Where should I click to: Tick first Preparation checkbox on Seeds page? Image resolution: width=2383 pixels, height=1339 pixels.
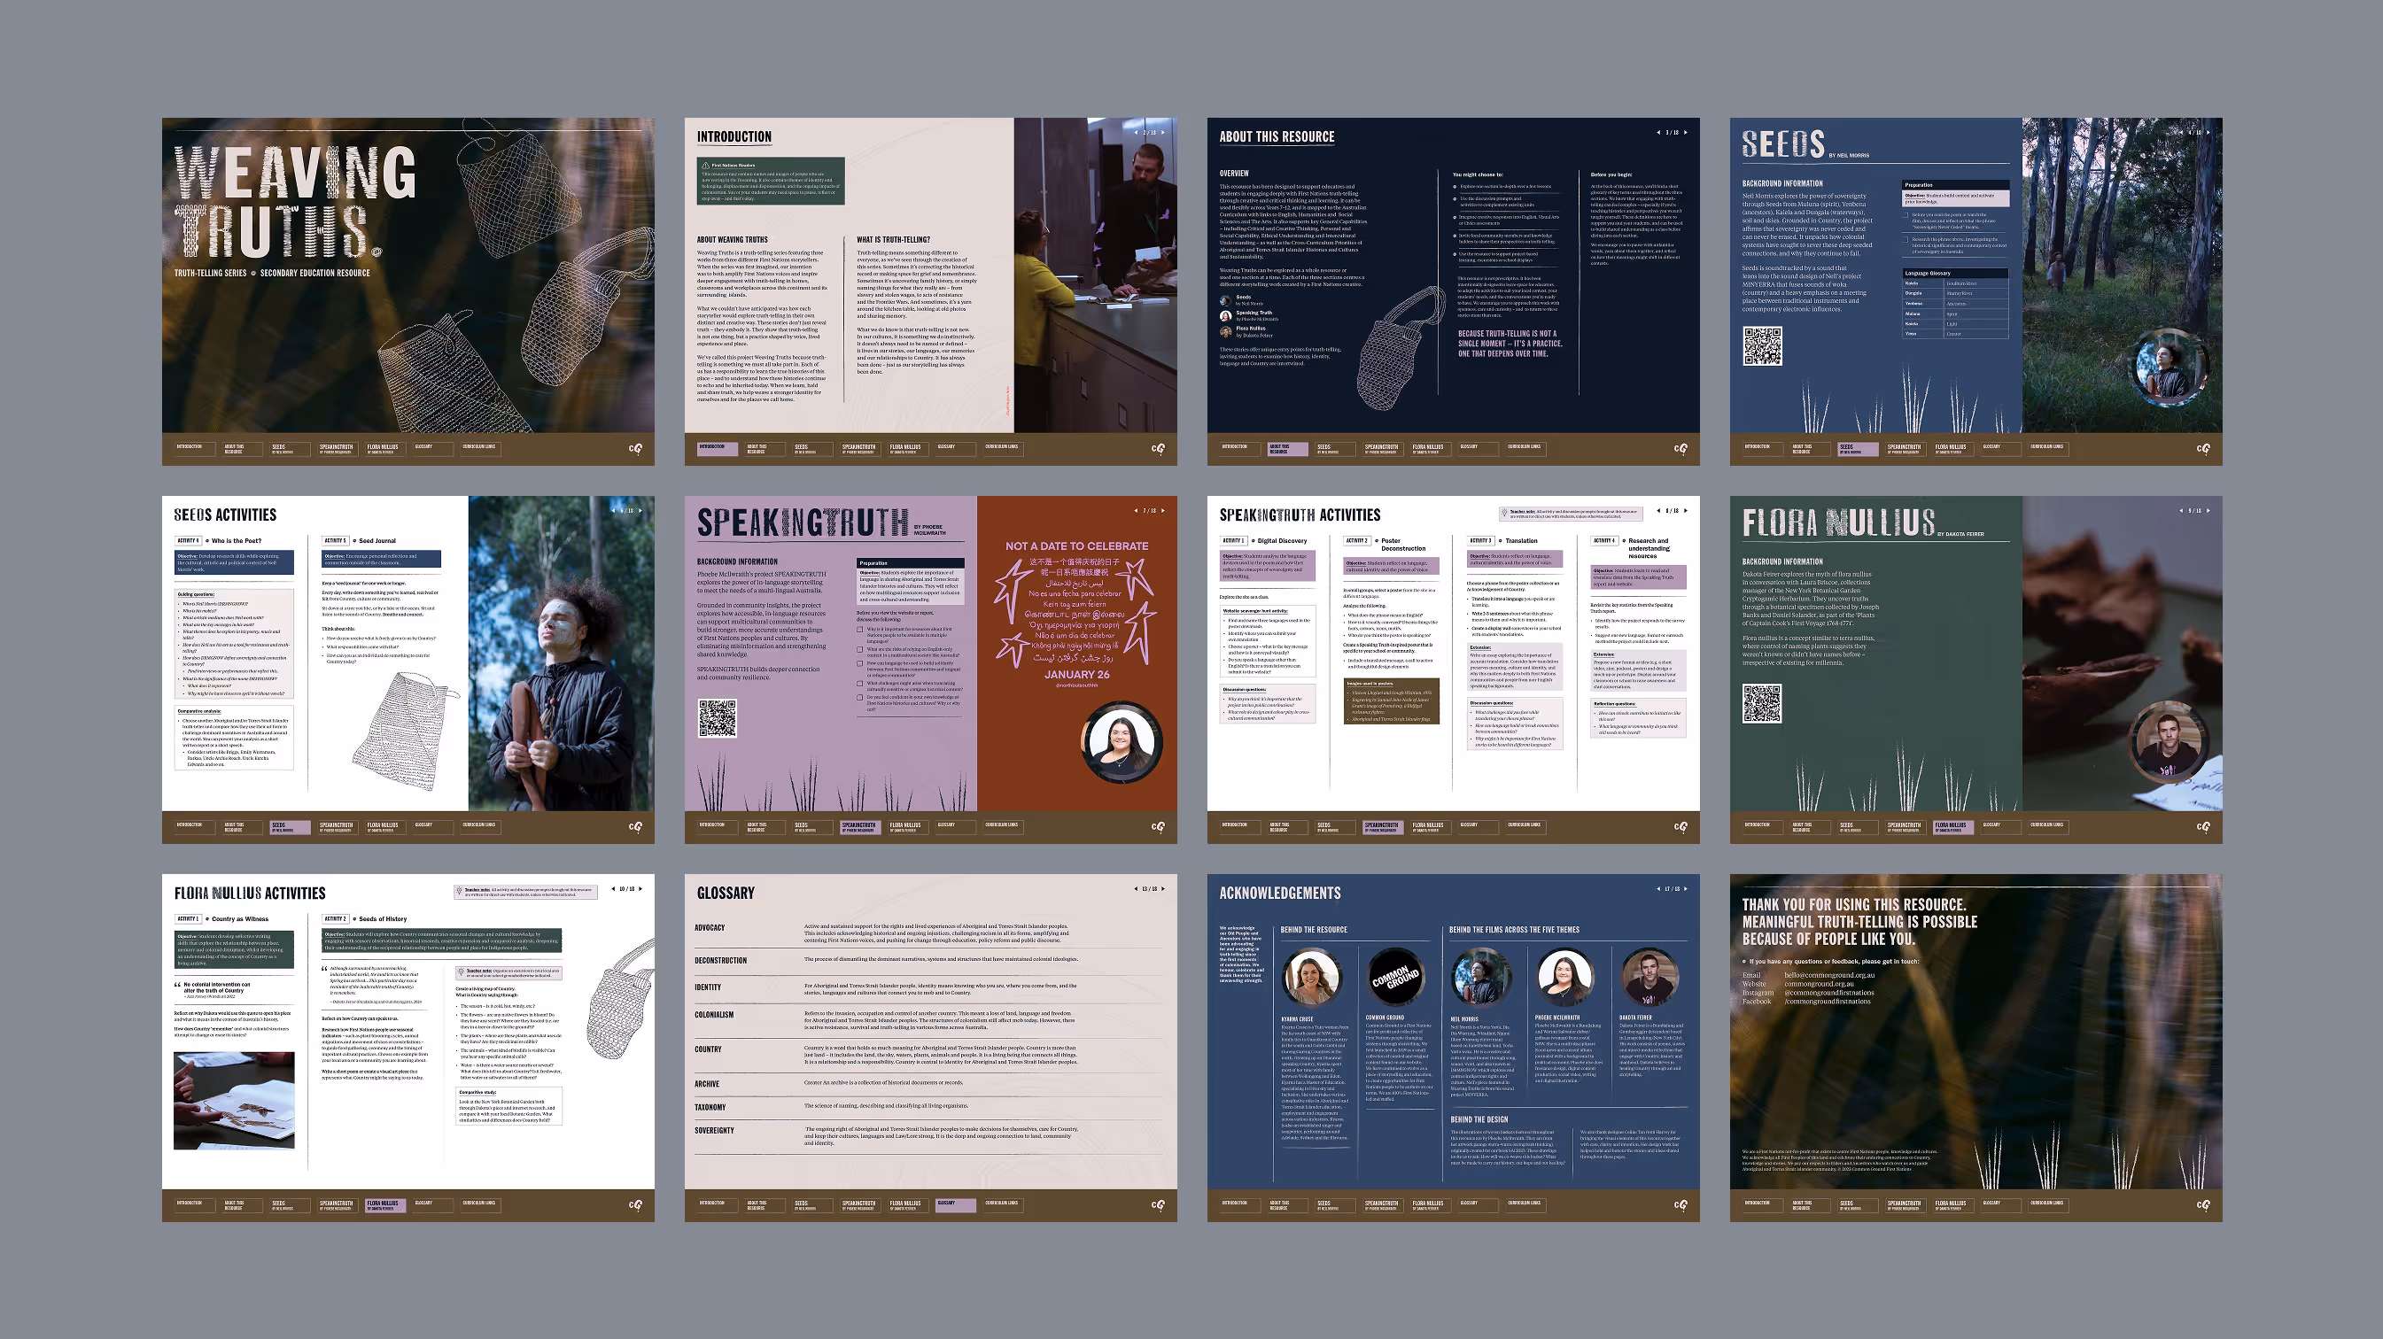pos(1906,215)
